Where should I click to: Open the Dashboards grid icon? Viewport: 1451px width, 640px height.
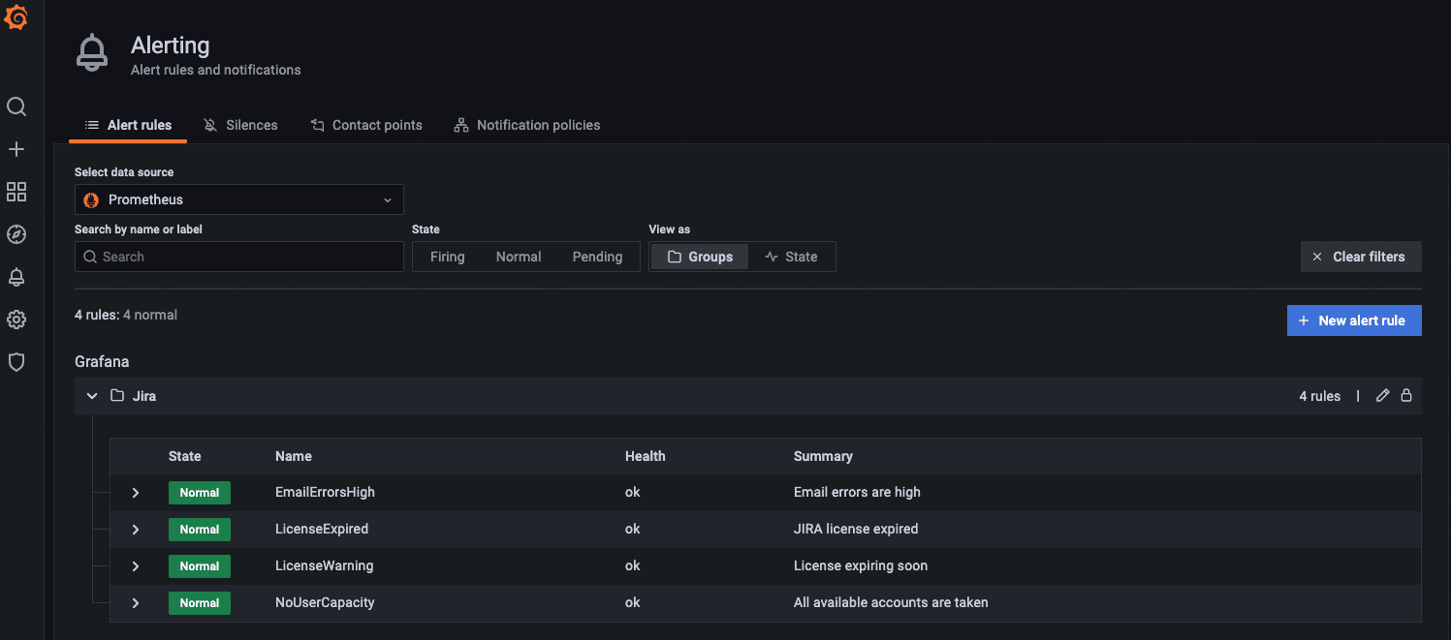point(16,192)
